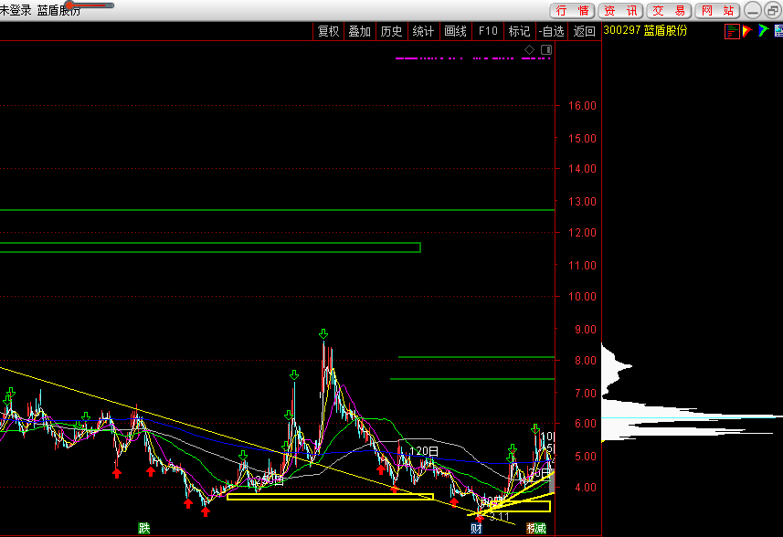The width and height of the screenshot is (783, 537).
Task: Click the green 减 marker on time axis
Action: tap(541, 528)
